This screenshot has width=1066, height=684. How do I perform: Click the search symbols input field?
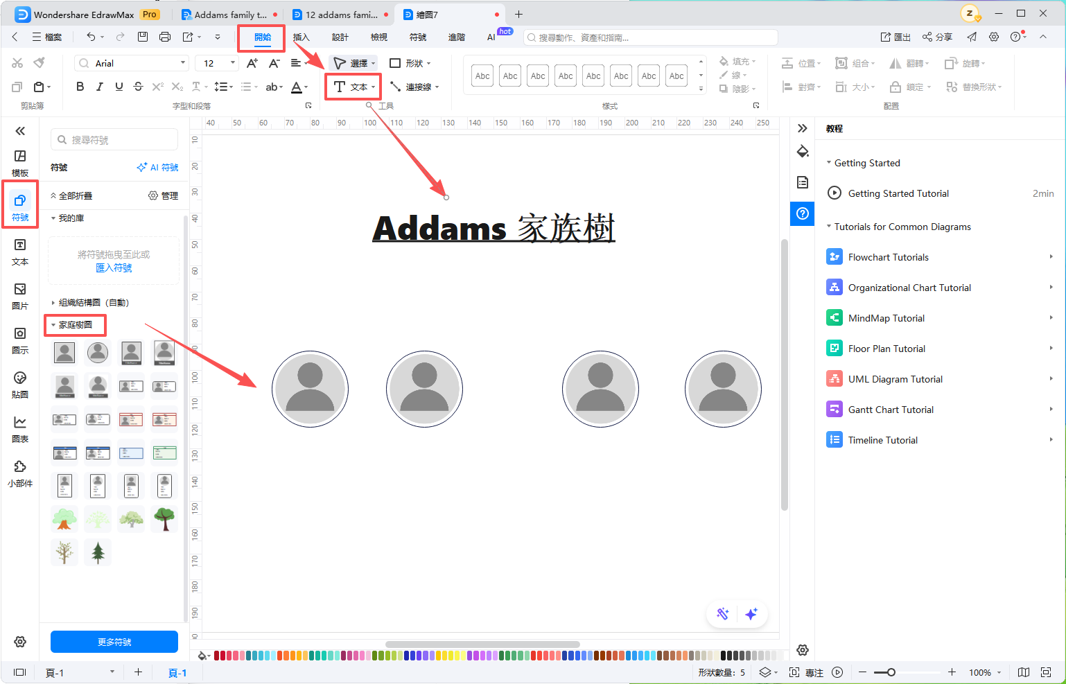point(114,139)
